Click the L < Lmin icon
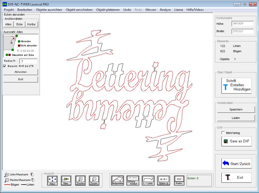The height and width of the screenshot is (193, 259). click(x=148, y=181)
